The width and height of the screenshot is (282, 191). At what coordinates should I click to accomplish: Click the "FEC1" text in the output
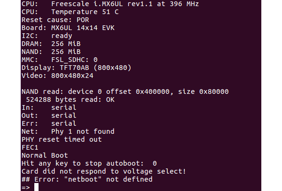point(29,147)
